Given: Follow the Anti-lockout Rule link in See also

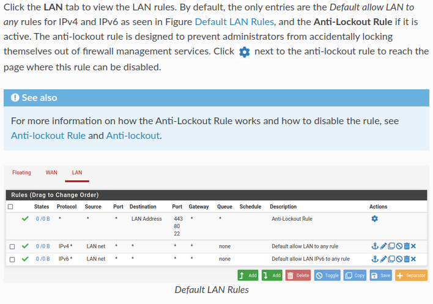Looking at the screenshot, I should point(48,135).
